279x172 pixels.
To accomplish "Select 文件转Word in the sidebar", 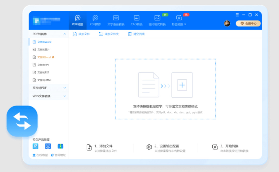I will [x=49, y=42].
